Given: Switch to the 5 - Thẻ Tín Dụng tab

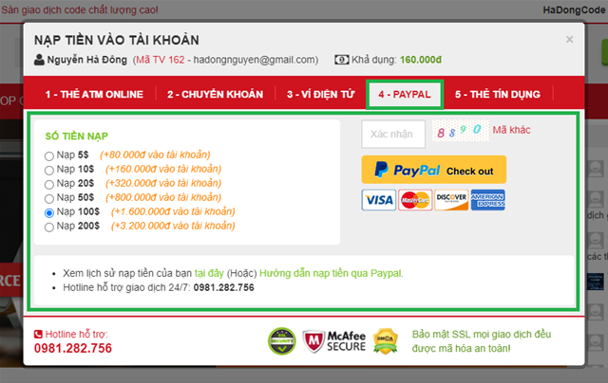Looking at the screenshot, I should point(498,95).
